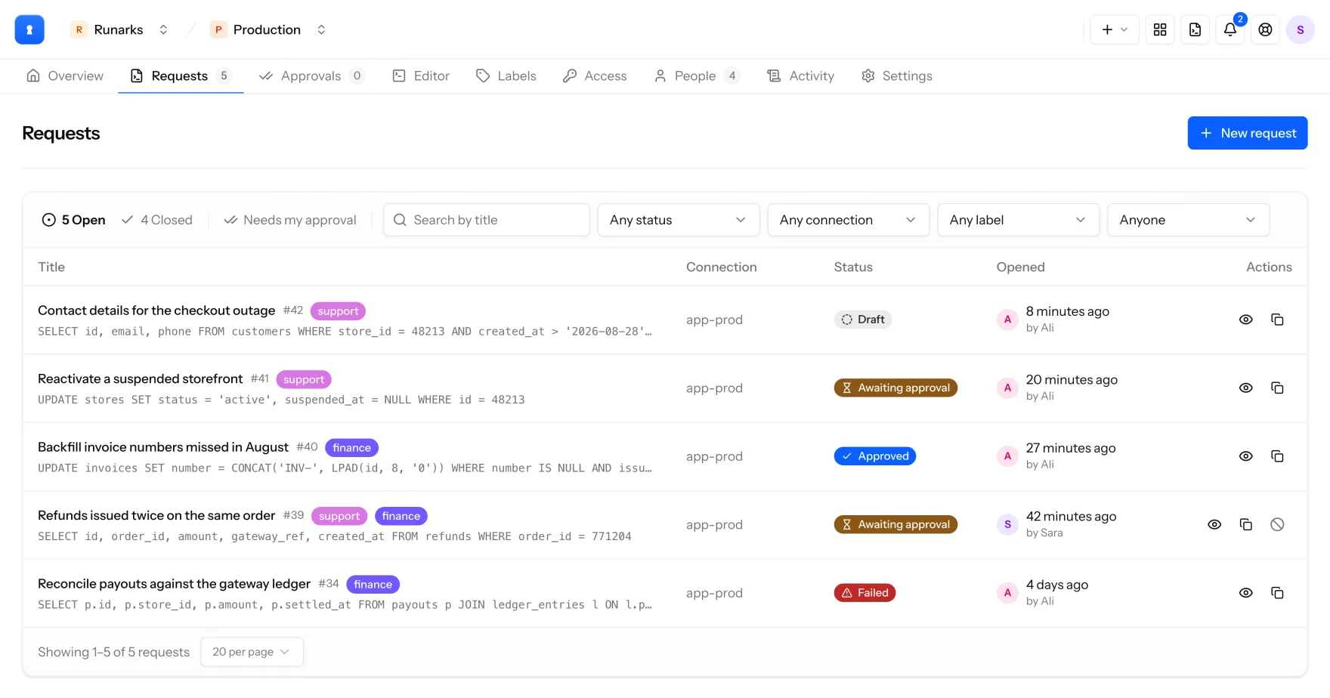The height and width of the screenshot is (698, 1330).
Task: Open the plus create menu in header
Action: 1115,29
